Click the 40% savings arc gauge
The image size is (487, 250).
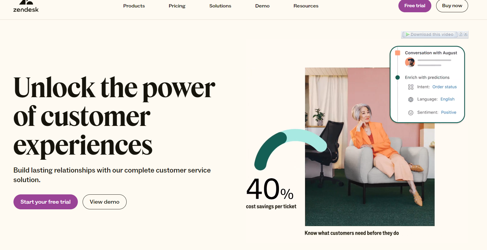coord(290,149)
